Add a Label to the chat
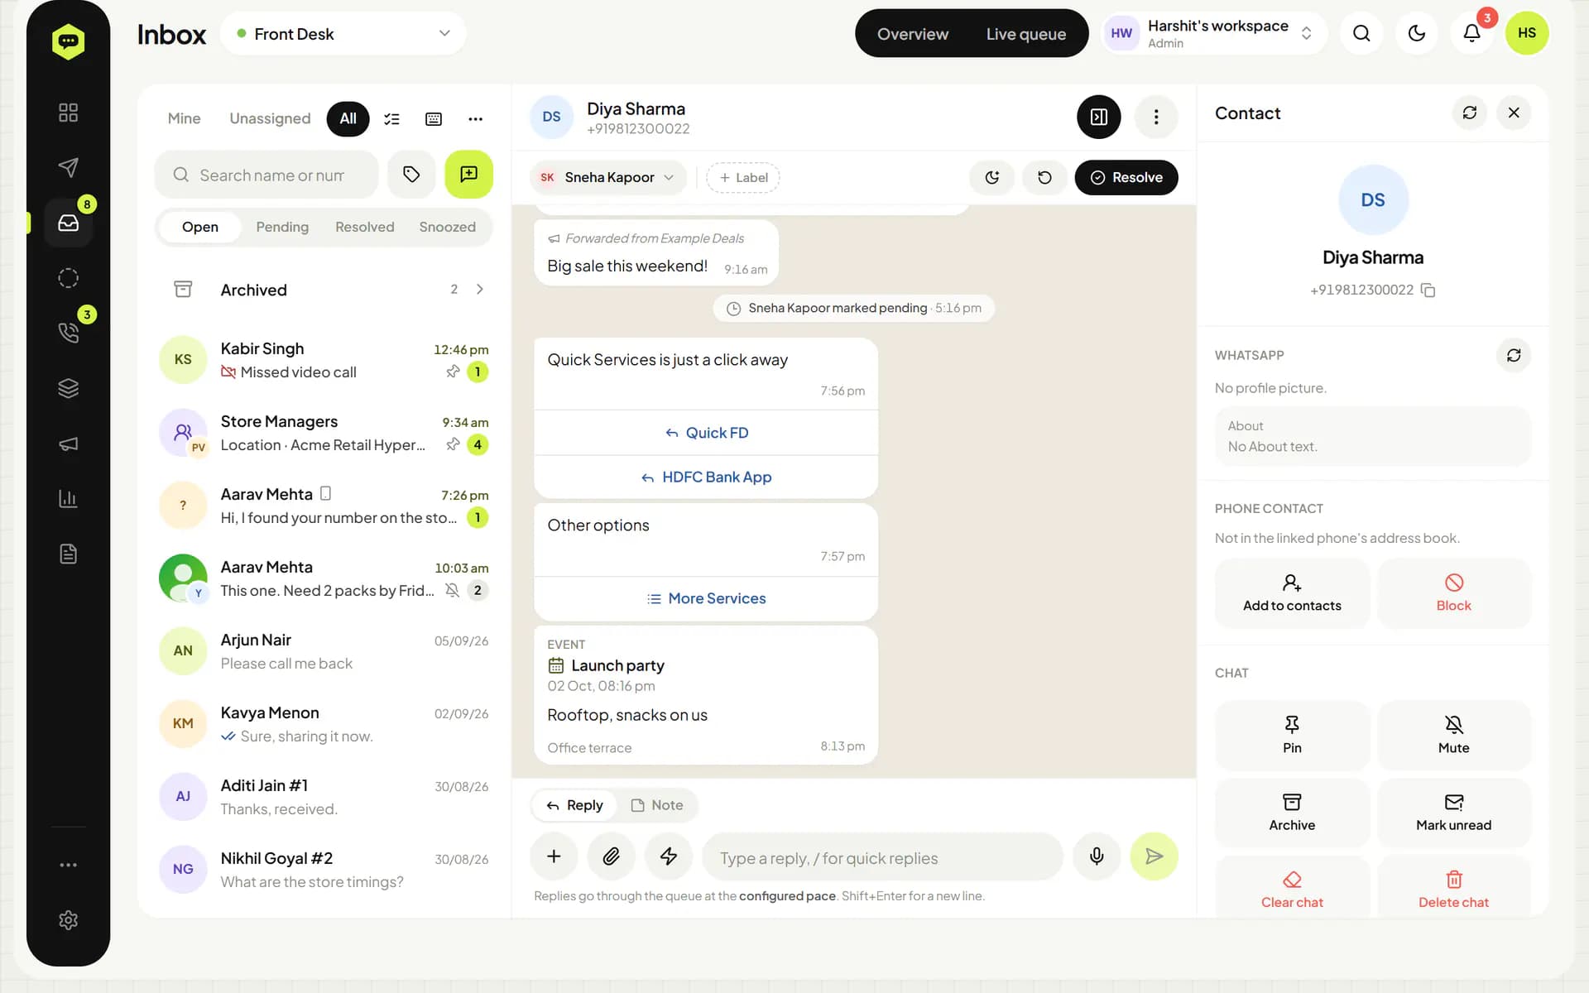The height and width of the screenshot is (993, 1589). [742, 177]
